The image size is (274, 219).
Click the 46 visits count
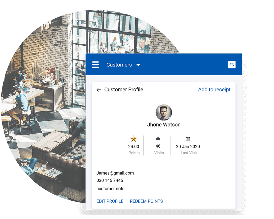(158, 146)
